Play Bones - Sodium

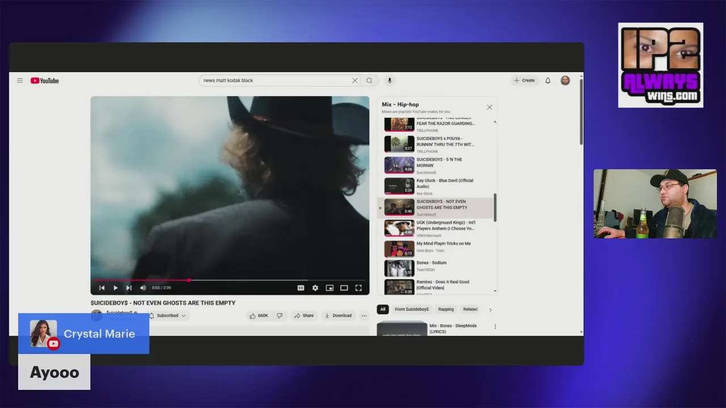tap(437, 268)
